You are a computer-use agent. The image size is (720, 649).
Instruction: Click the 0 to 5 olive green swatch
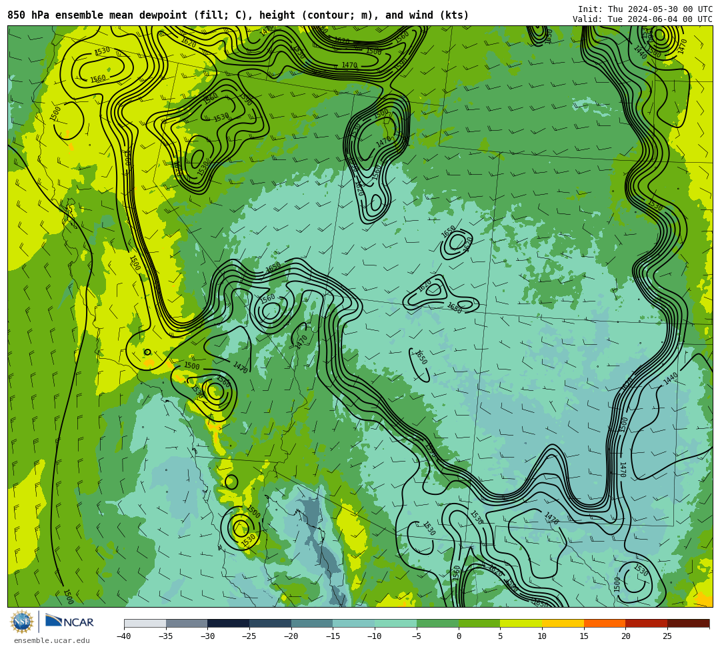coord(479,623)
